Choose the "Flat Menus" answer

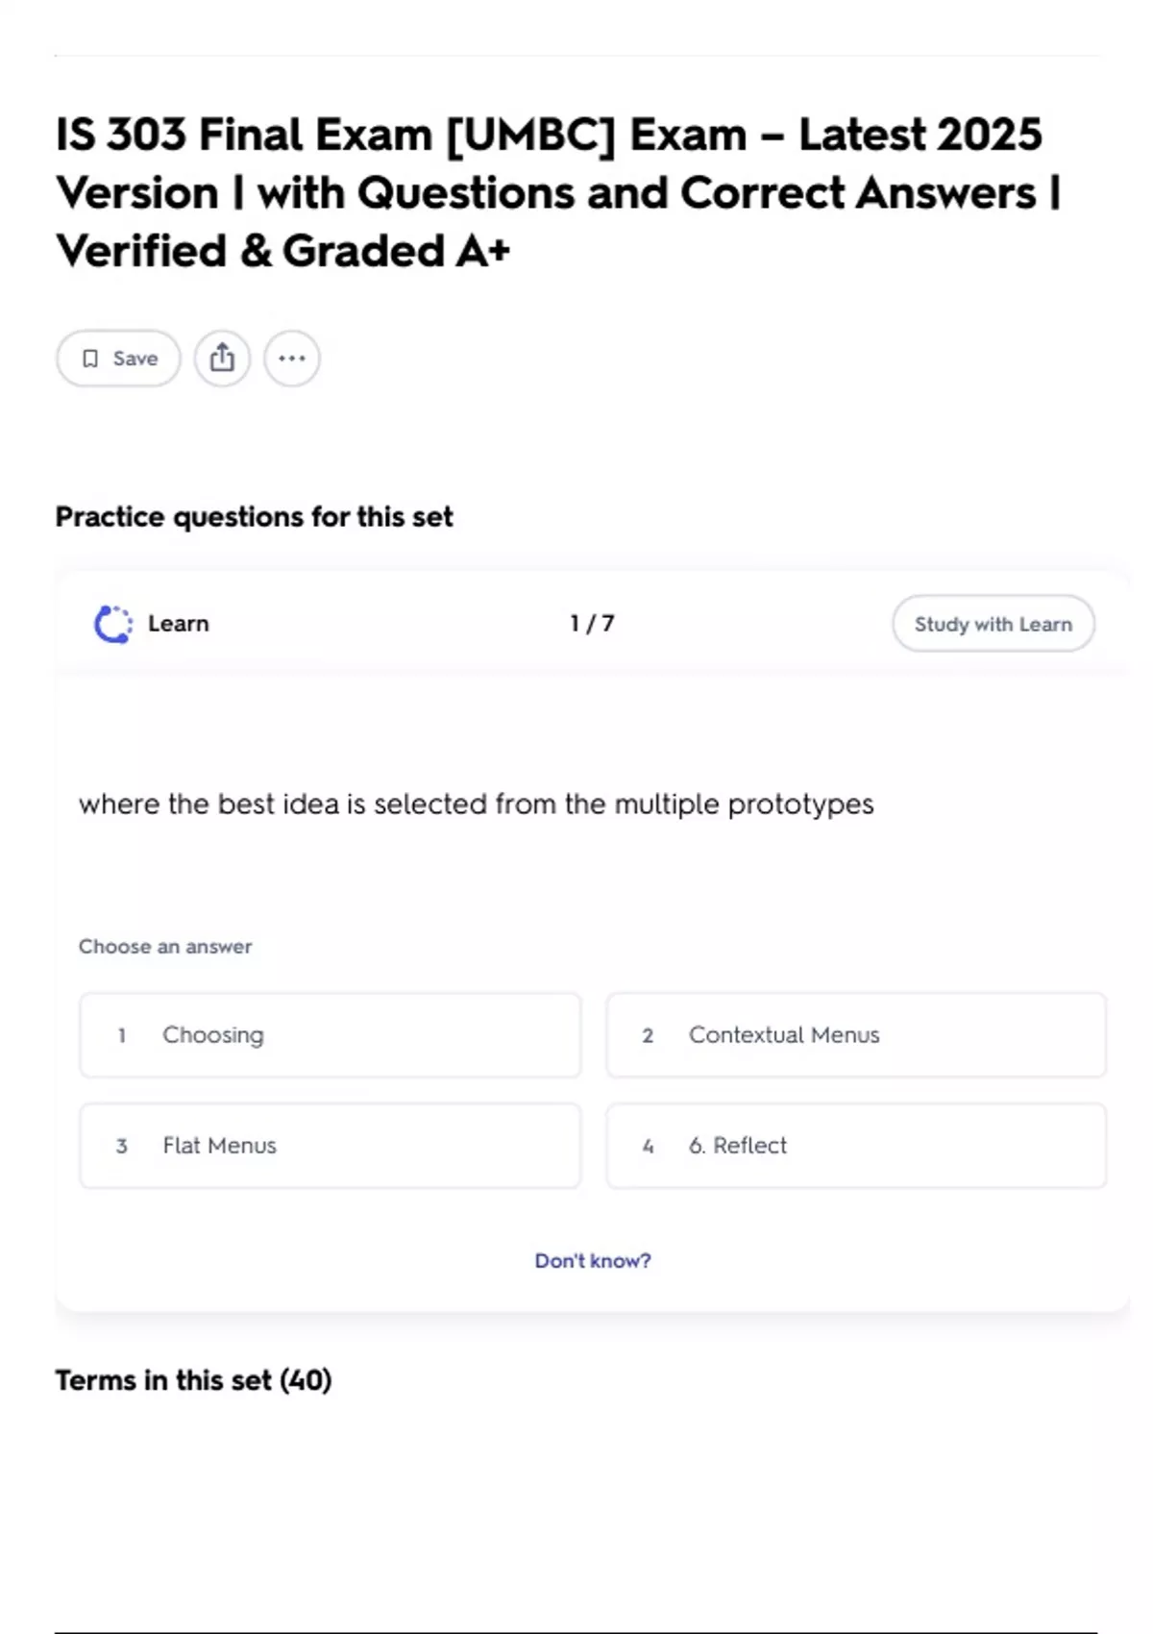pos(330,1146)
